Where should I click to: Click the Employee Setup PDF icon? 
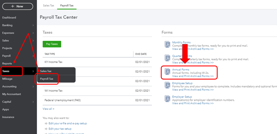point(167,85)
